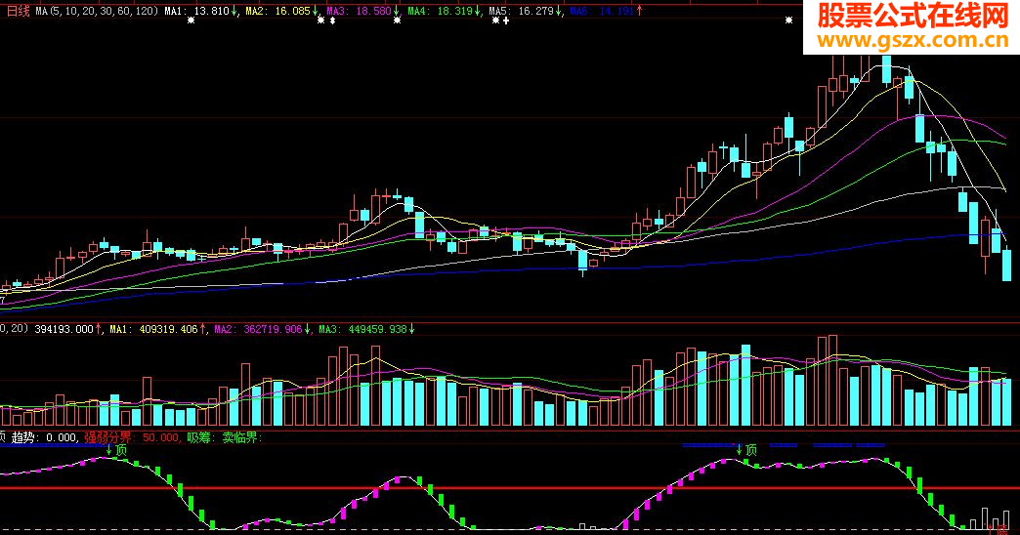1020x535 pixels.
Task: Click the up-down arrow marker below MA3 label
Action: [332, 21]
